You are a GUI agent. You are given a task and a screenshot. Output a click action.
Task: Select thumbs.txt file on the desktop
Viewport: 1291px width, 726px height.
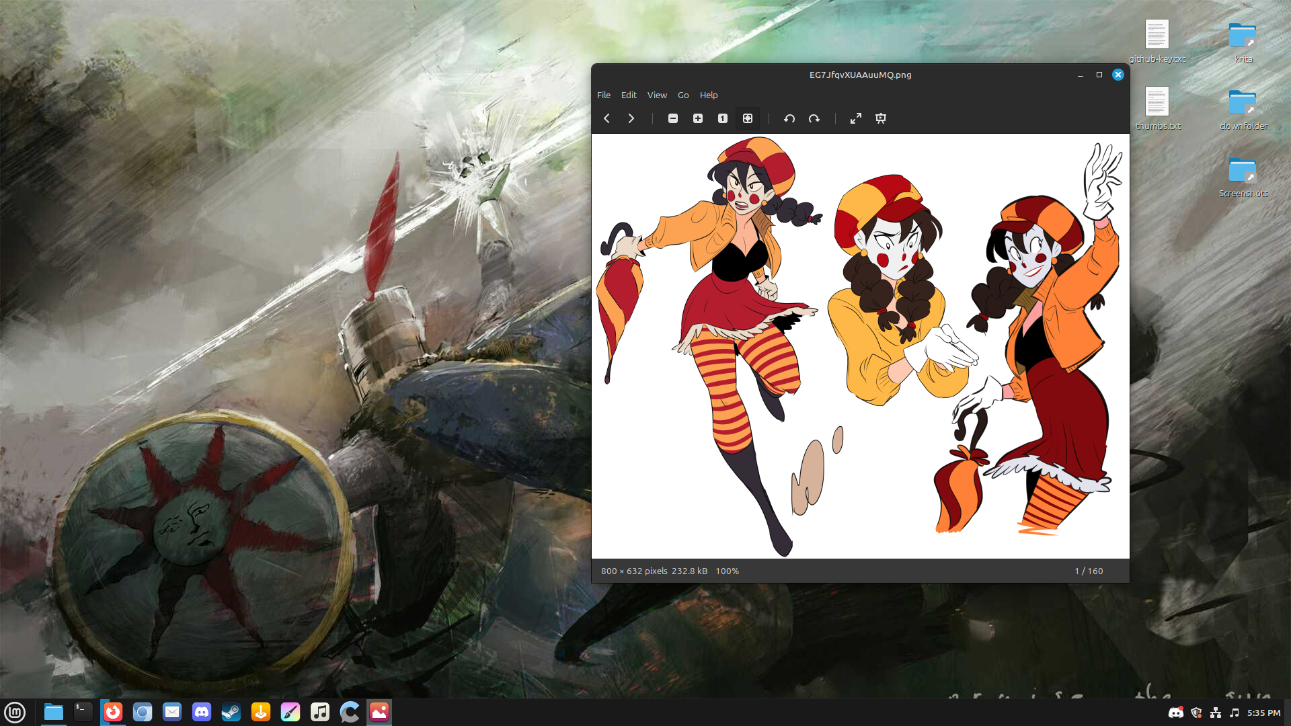tap(1158, 109)
